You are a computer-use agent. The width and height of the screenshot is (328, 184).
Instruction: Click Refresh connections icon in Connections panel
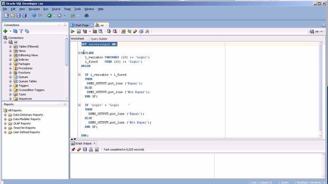tap(15, 31)
